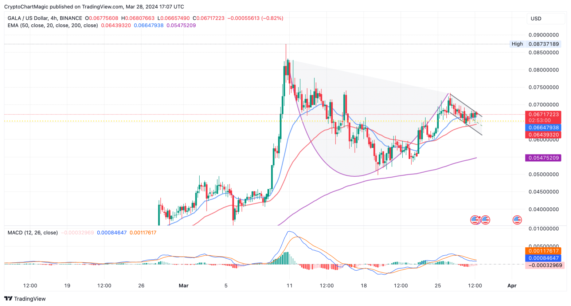
Task: Click the EMA (50, close, 20, close, 200, close) legend
Action: pyautogui.click(x=53, y=25)
